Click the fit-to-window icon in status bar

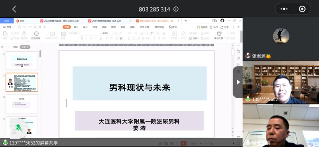point(238,143)
